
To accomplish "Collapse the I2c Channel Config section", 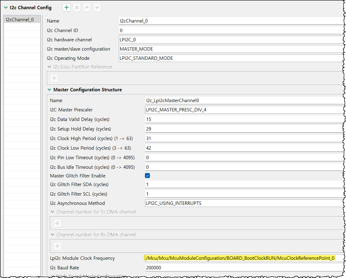I will coord(6,7).
